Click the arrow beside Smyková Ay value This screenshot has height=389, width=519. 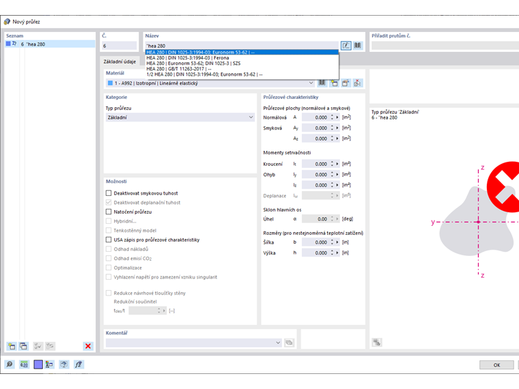click(337, 128)
